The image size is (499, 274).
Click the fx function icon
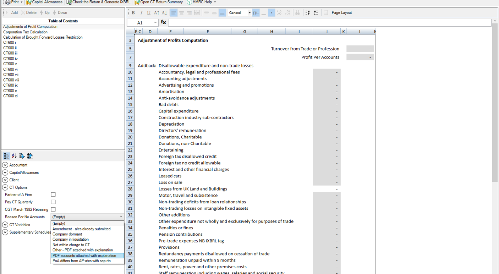coord(163,22)
